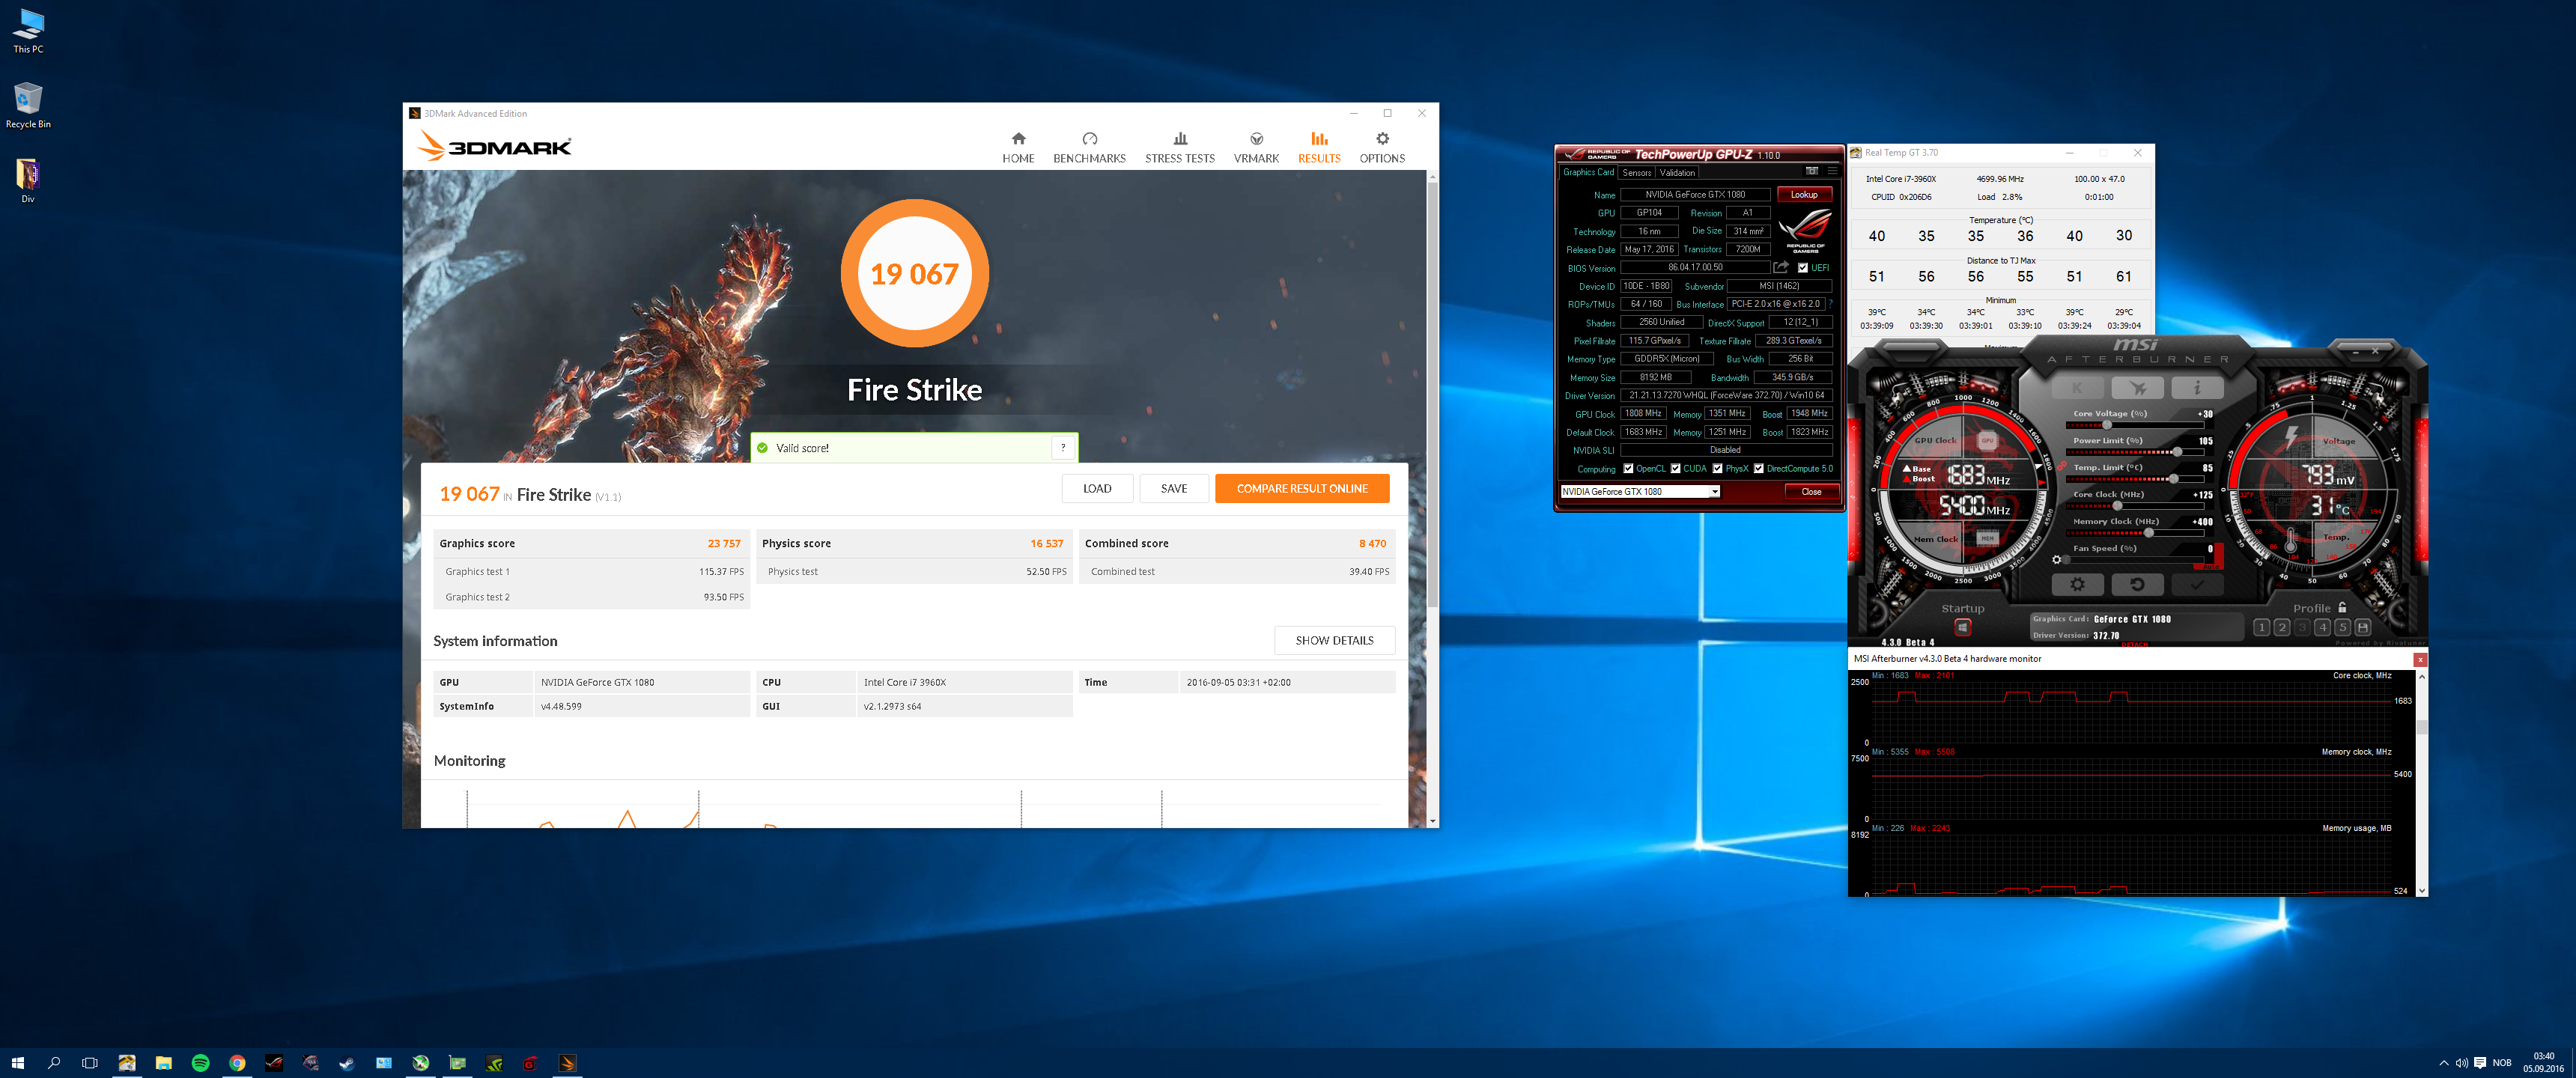Click the 3DMark results vertical scrollbar

[x=1432, y=498]
